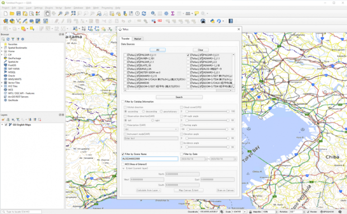The image size is (347, 214).
Task: Click the All data sources button
Action: coord(158,50)
